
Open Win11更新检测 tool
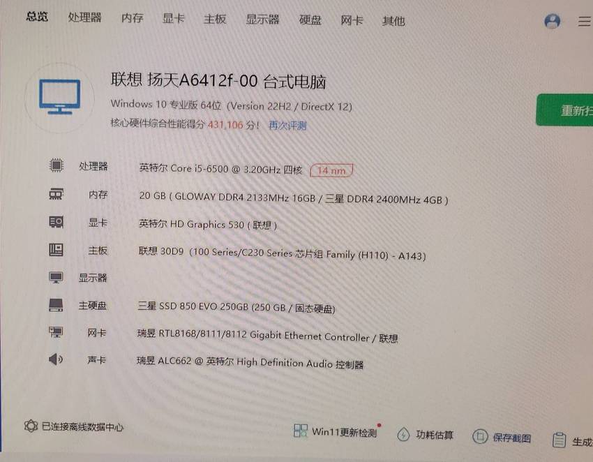click(336, 431)
